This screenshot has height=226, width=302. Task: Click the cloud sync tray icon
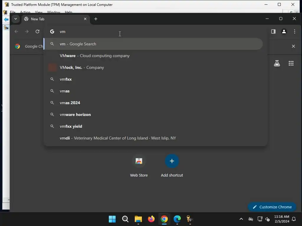point(251,219)
